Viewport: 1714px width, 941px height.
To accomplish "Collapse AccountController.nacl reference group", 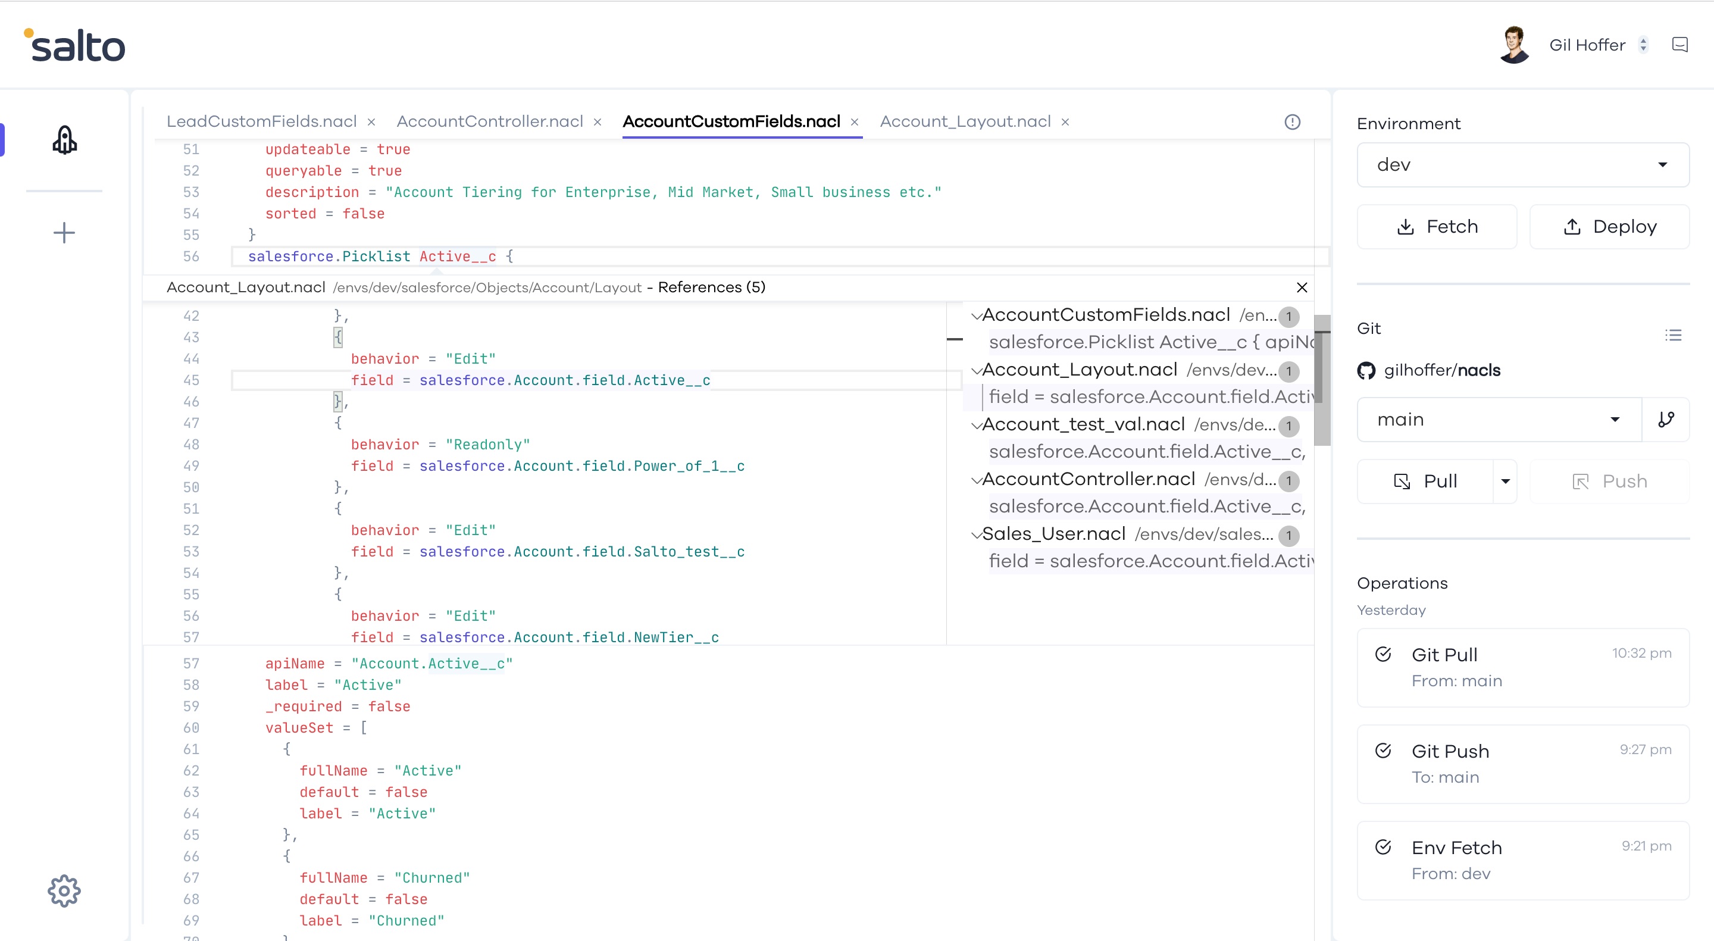I will click(x=976, y=479).
